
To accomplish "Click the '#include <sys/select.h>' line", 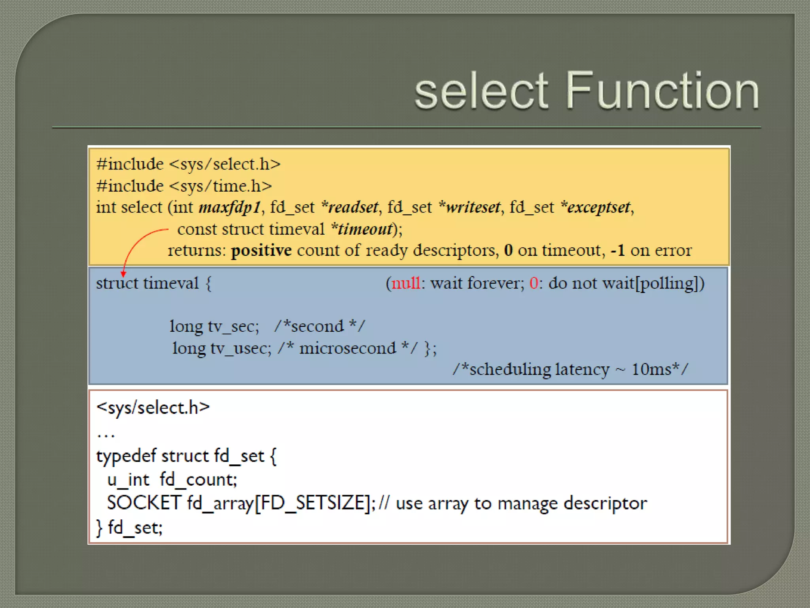I will 188,164.
